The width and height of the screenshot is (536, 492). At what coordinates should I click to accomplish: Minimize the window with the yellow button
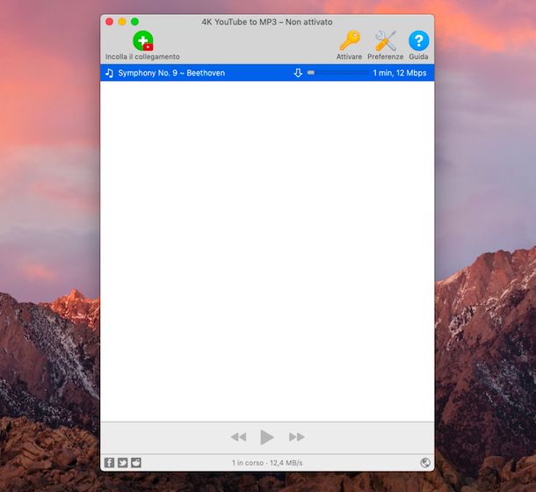coord(122,21)
